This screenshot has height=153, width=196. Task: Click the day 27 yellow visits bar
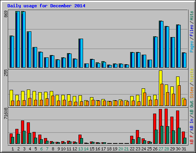161,88
